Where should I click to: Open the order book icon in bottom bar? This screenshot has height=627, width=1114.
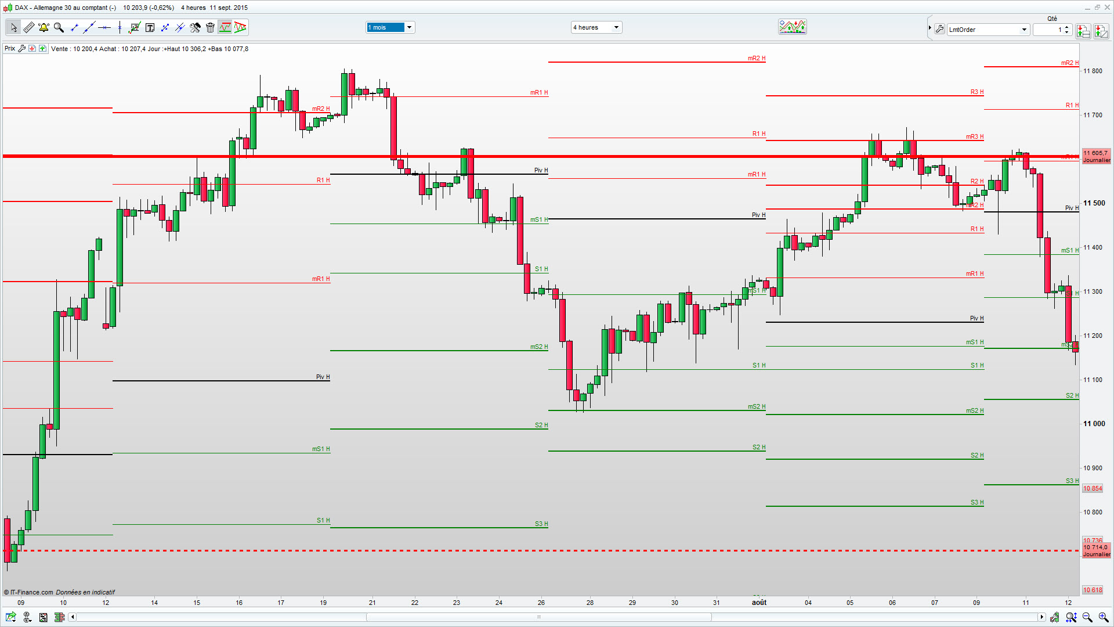(x=59, y=617)
